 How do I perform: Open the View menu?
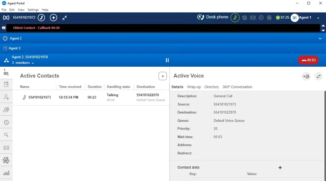[x=21, y=10]
